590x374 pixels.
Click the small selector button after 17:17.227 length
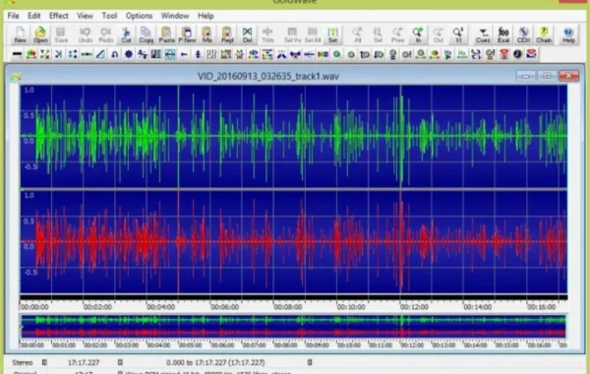point(120,363)
